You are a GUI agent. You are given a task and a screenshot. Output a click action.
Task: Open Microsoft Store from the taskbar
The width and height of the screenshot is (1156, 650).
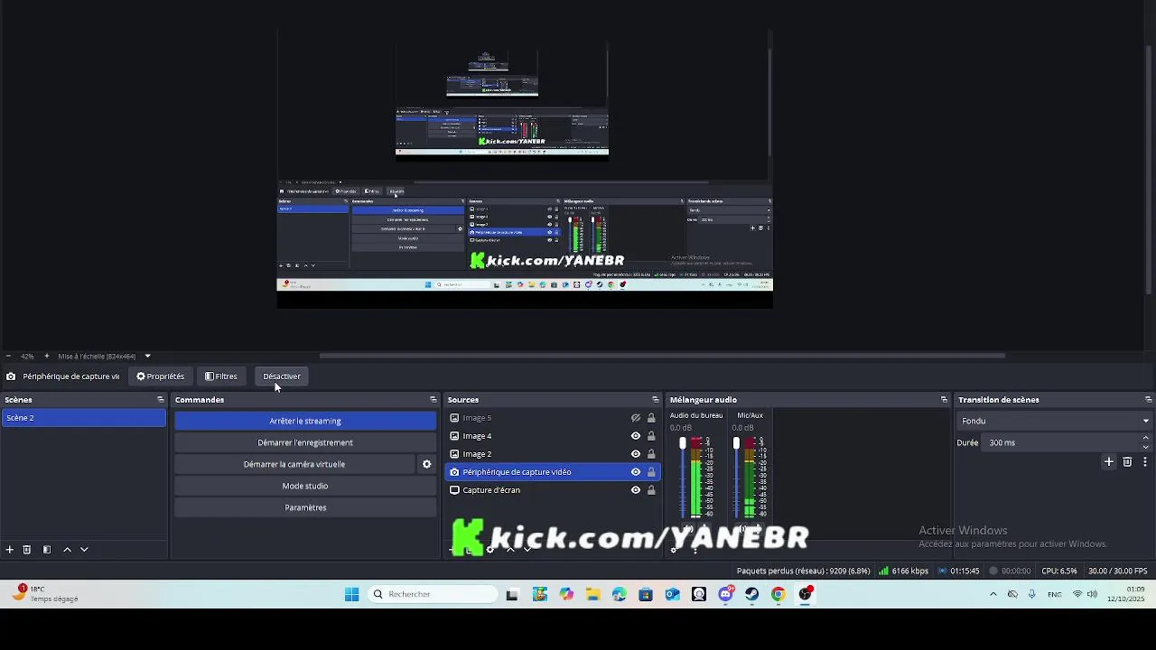coord(645,594)
